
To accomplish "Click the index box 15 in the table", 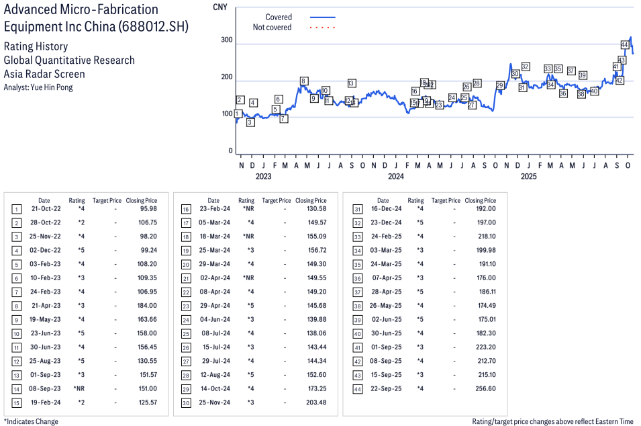I will [x=17, y=402].
